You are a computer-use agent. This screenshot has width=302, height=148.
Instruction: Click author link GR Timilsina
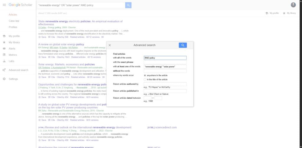coord(44,68)
